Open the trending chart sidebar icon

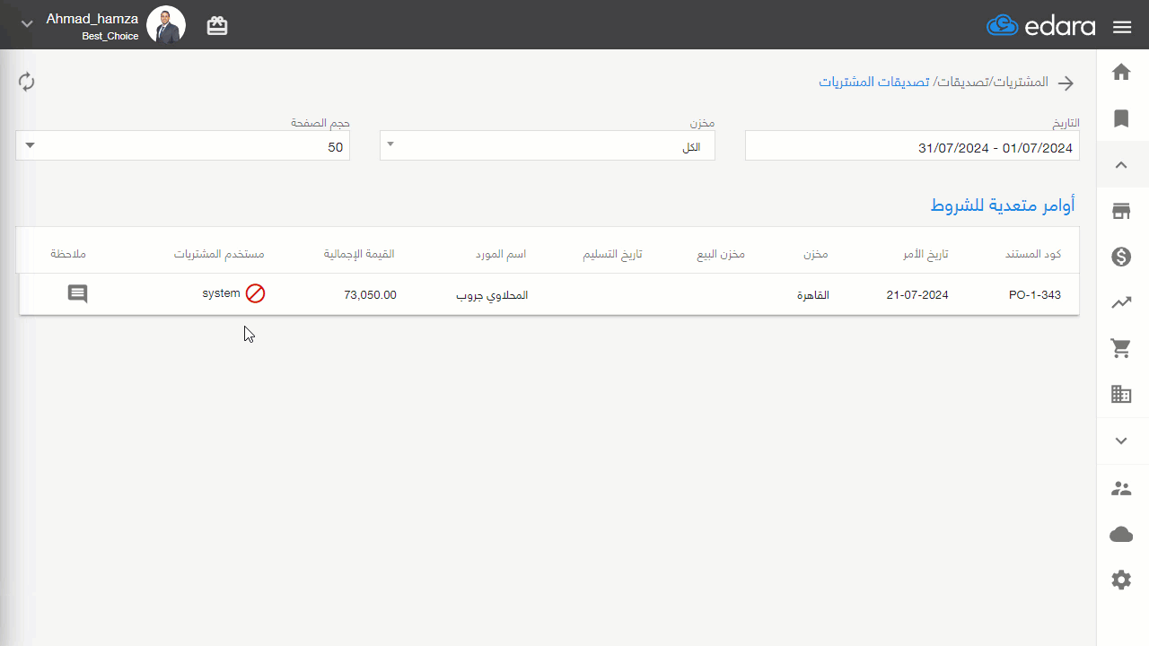click(x=1121, y=303)
